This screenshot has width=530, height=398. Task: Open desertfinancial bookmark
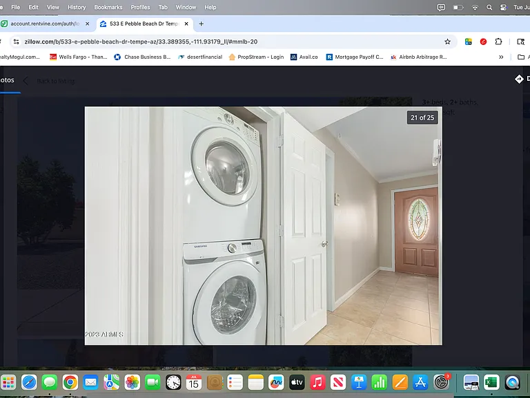click(200, 57)
